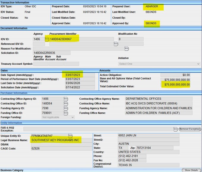This screenshot has height=172, width=202.
Task: Click the Funding Office ID ellipsis icon
Action: coord(65,113)
